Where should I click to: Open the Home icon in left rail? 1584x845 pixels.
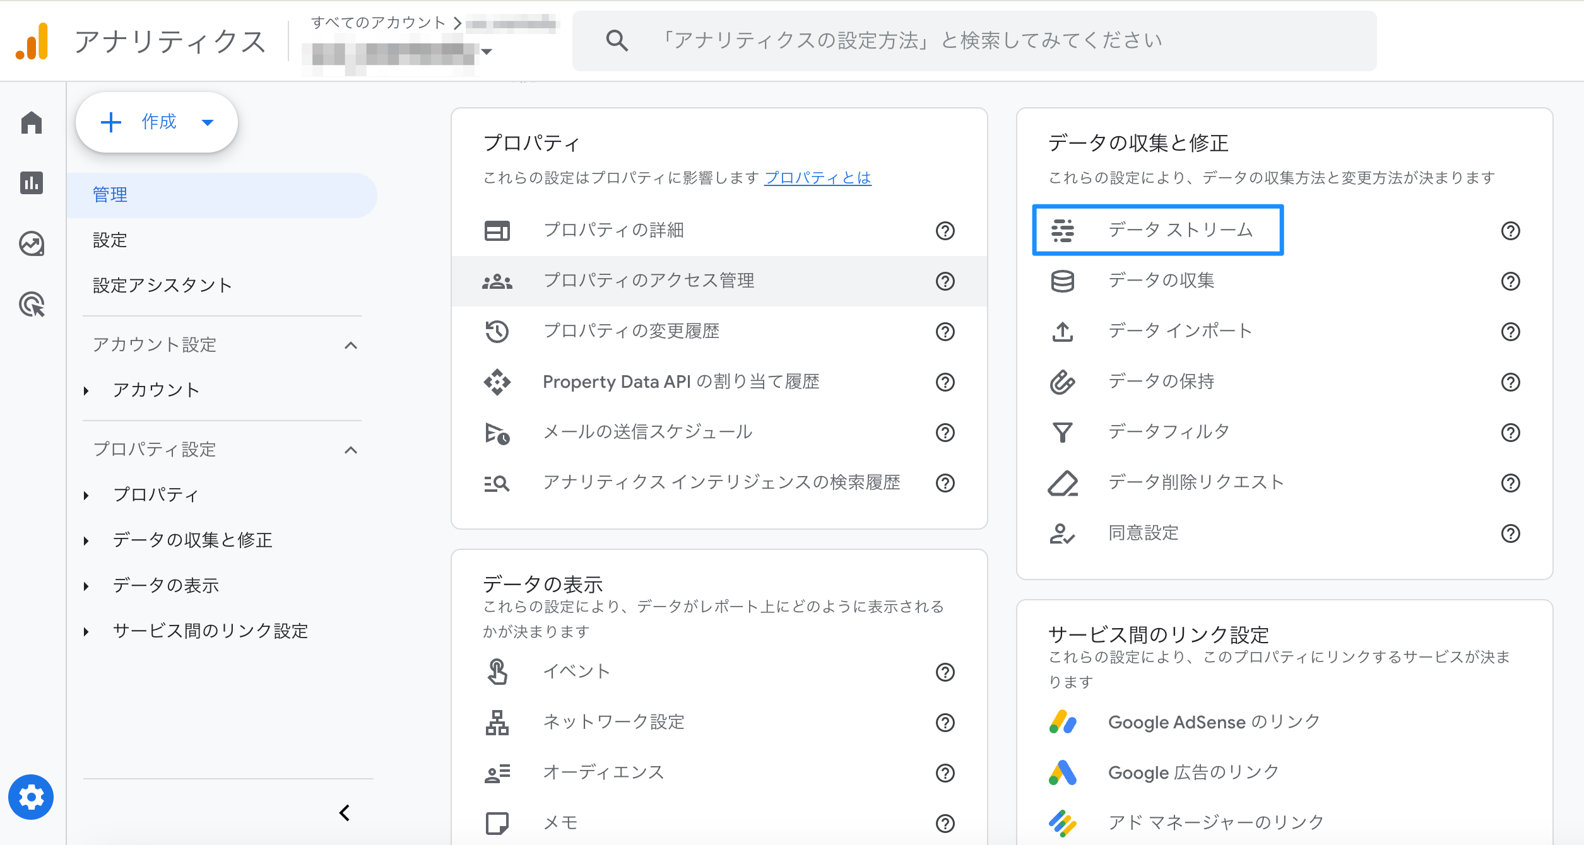coord(32,123)
